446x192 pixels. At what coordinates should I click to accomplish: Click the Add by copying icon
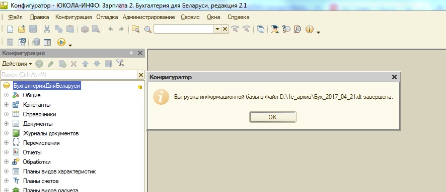(62, 64)
